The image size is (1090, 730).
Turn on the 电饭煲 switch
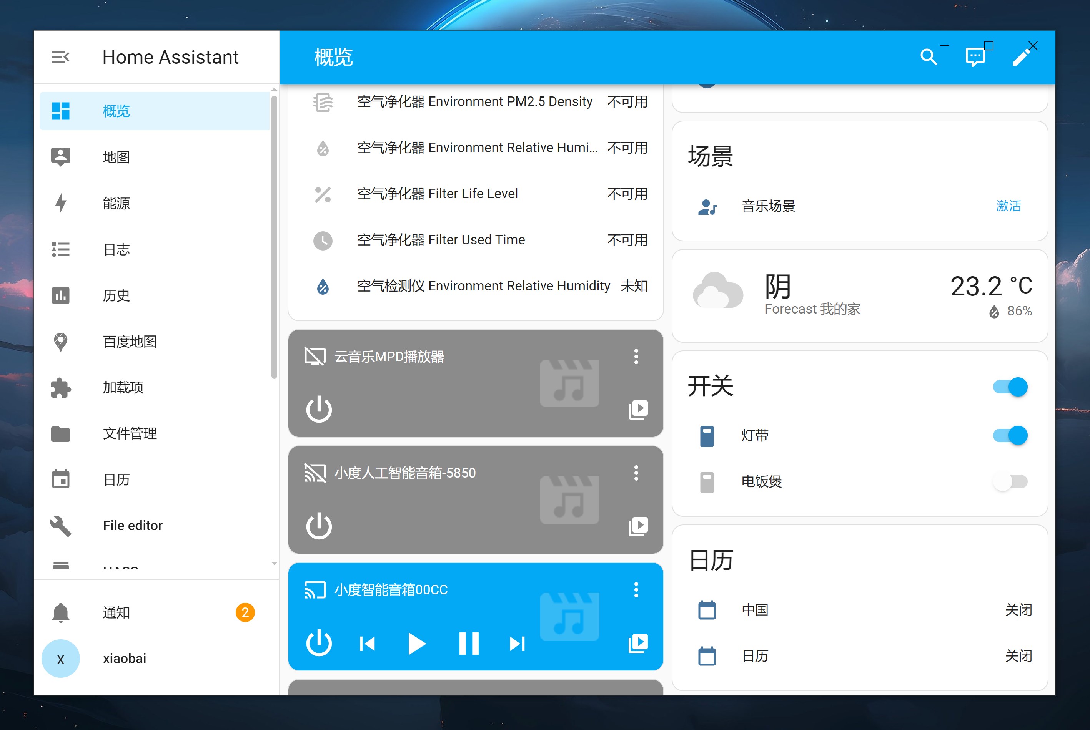point(1010,482)
